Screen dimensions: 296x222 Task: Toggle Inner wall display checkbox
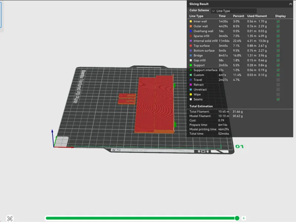[278, 21]
